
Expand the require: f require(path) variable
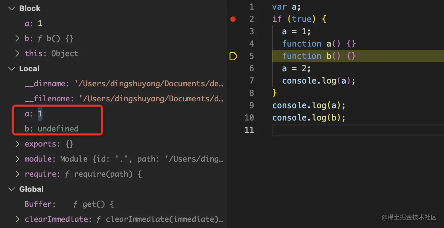click(18, 174)
